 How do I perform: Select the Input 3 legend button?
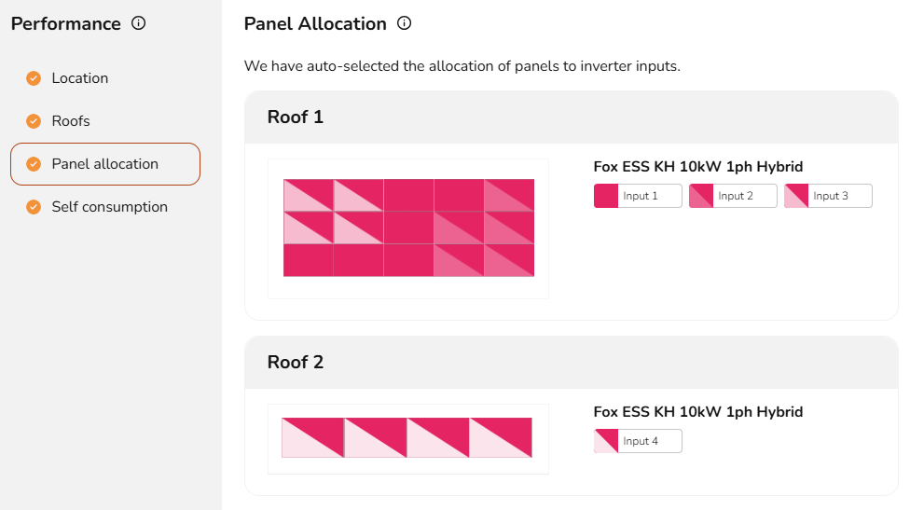click(x=828, y=196)
